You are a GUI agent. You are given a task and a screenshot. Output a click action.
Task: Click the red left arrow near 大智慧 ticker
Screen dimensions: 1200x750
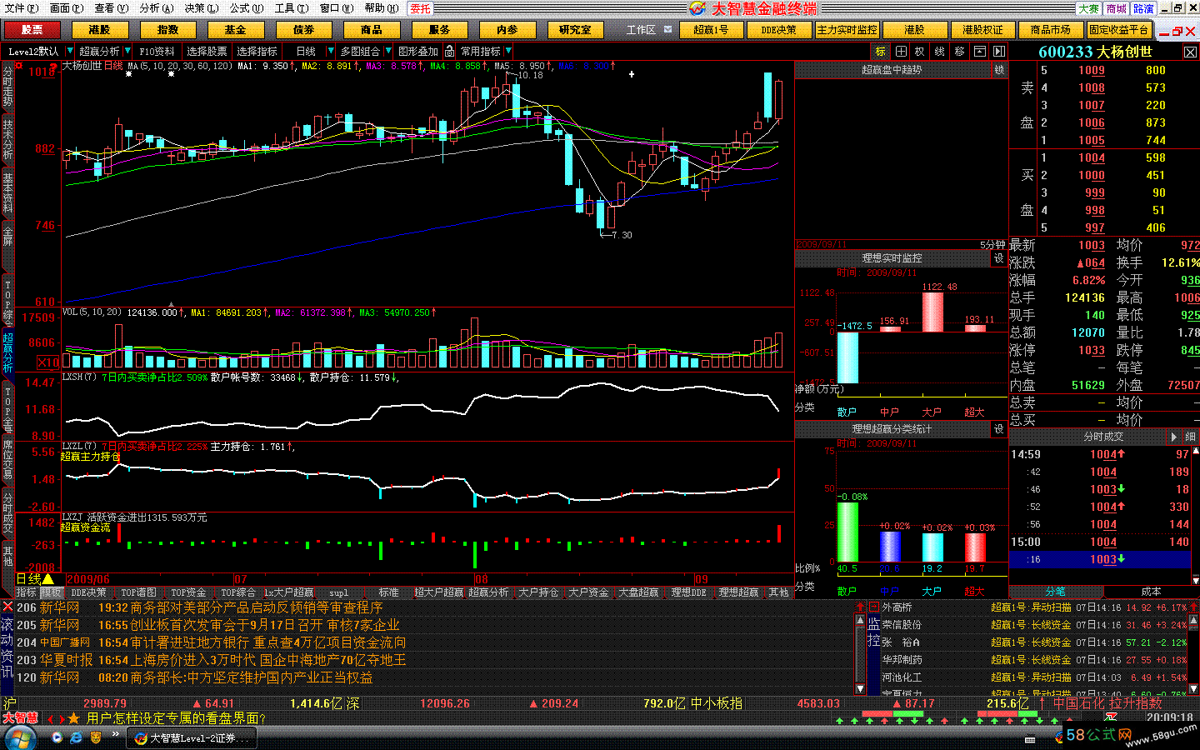[x=51, y=718]
